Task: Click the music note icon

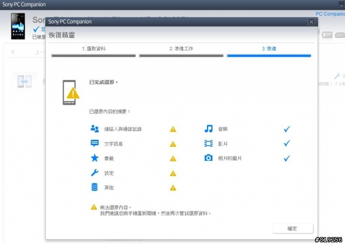Action: 209,128
